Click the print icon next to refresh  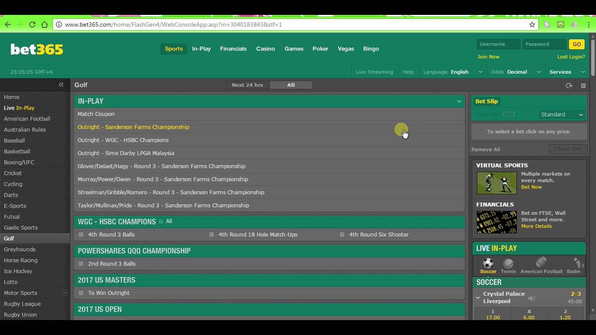583,86
